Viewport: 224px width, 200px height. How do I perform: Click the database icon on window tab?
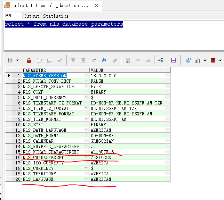(x=7, y=5)
